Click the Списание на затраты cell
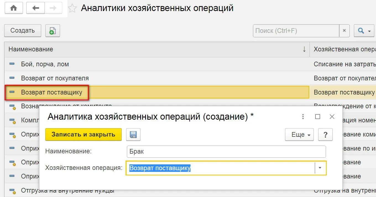Image resolution: width=376 pixels, height=197 pixels. pos(343,64)
